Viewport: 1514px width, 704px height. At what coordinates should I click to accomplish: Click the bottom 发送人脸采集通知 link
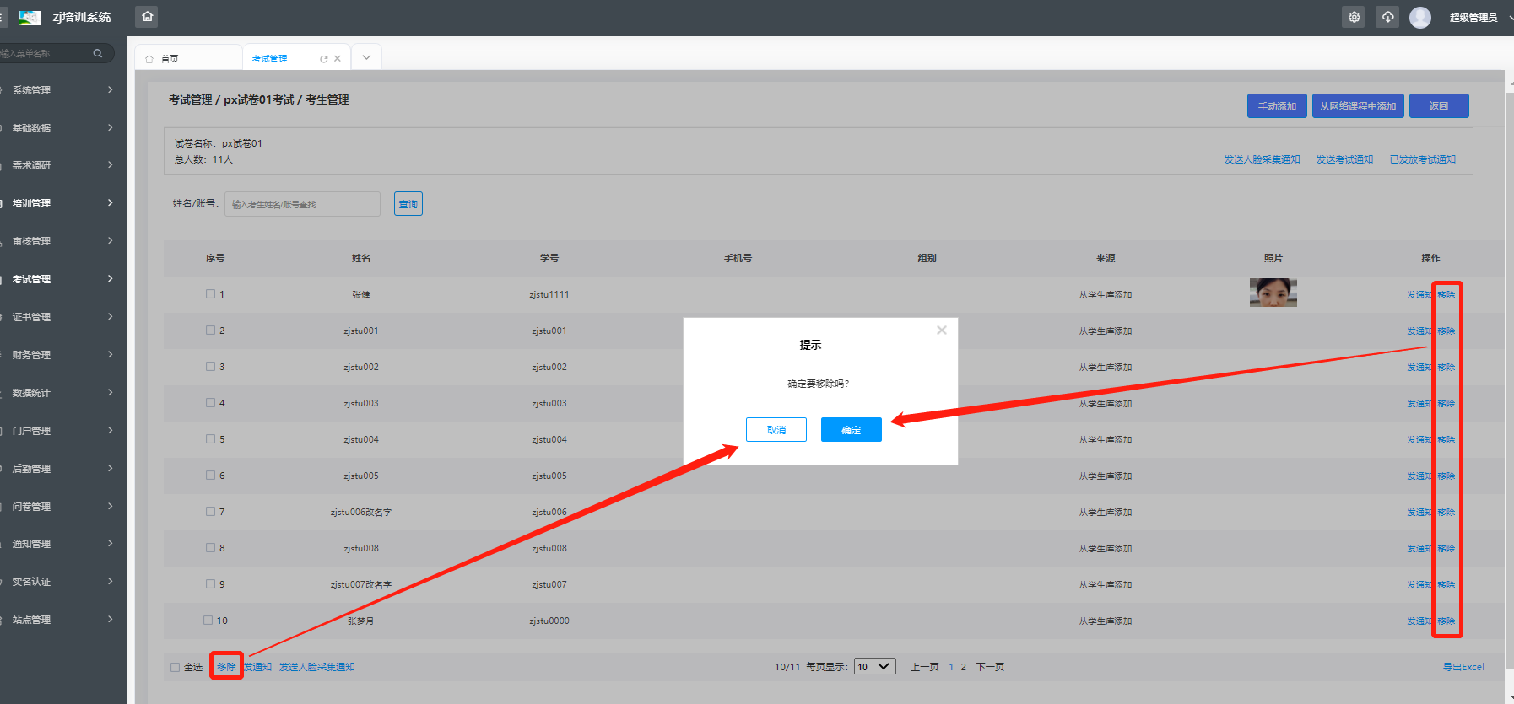(x=316, y=667)
